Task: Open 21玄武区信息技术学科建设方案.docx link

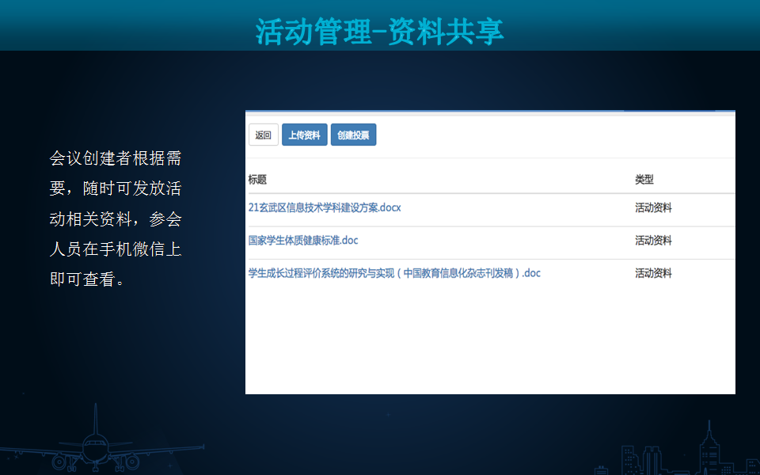Action: tap(325, 207)
